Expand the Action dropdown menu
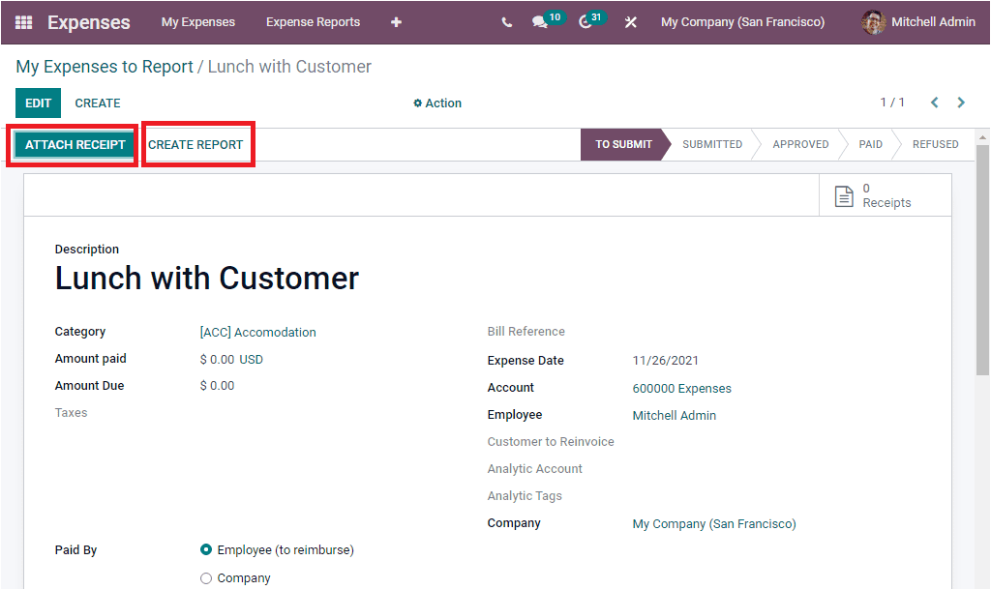The height and width of the screenshot is (590, 991). [437, 103]
